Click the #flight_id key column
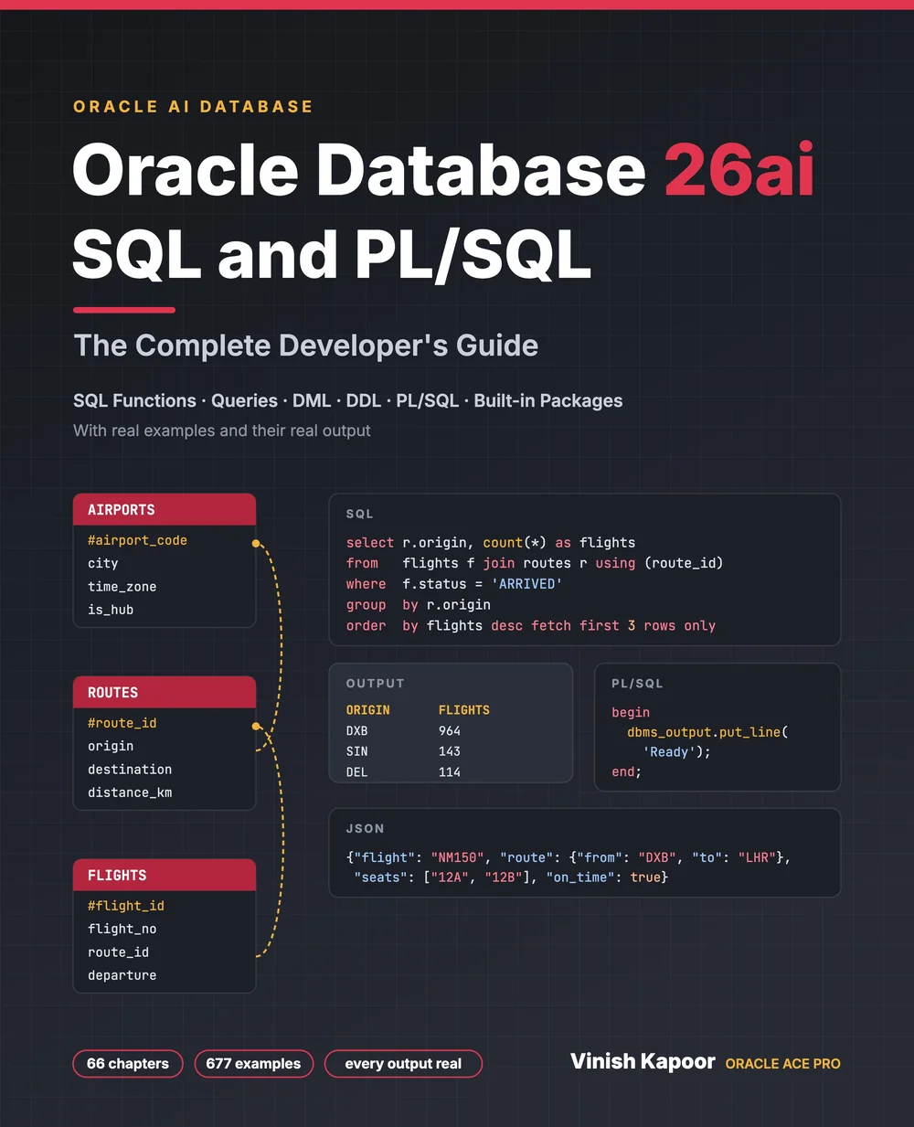This screenshot has width=914, height=1127. pyautogui.click(x=126, y=906)
